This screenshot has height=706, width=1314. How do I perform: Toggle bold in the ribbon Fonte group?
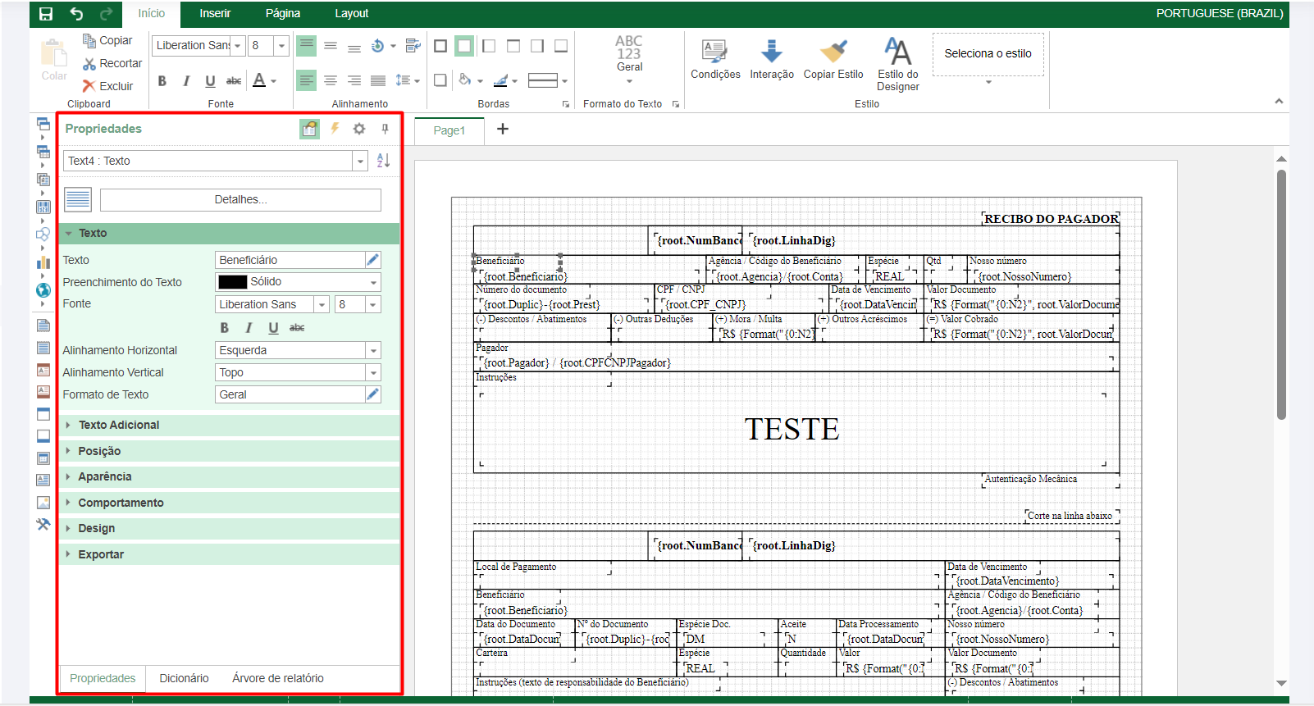coord(162,80)
